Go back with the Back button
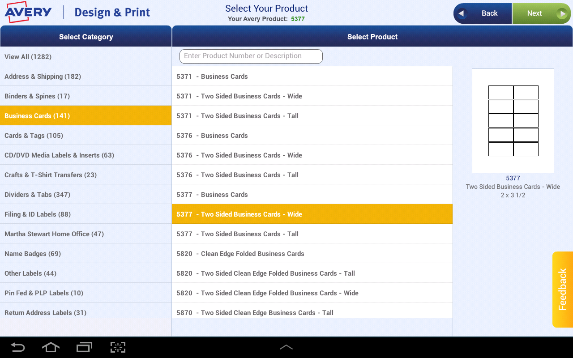 (483, 13)
